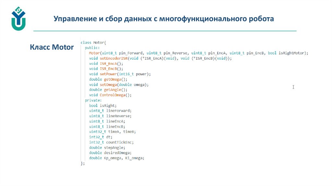The image size is (332, 186).
Task: Click the 'int32_t countTickEnc;' line
Action: pyautogui.click(x=111, y=142)
